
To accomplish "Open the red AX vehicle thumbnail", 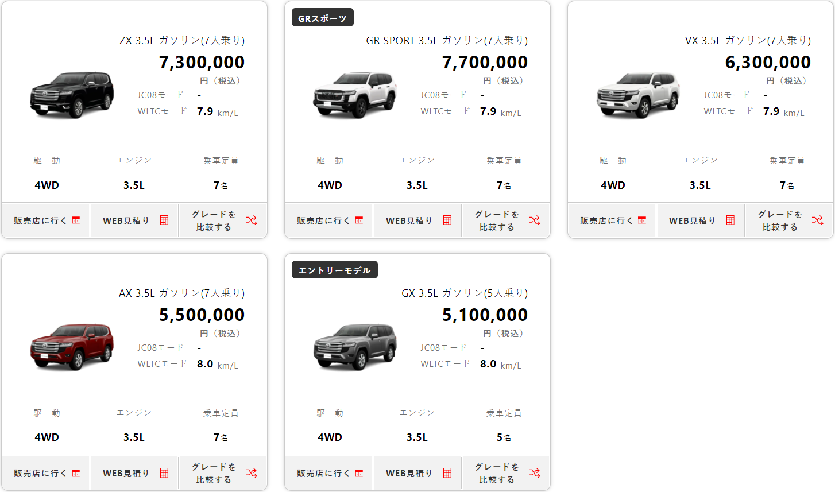I will [x=72, y=346].
